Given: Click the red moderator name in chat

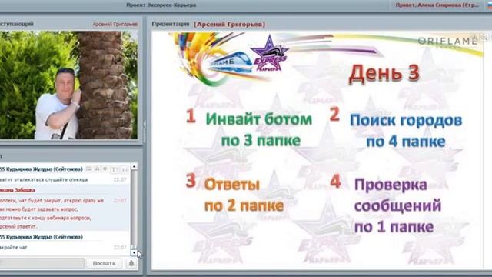Looking at the screenshot, I should coord(18,190).
